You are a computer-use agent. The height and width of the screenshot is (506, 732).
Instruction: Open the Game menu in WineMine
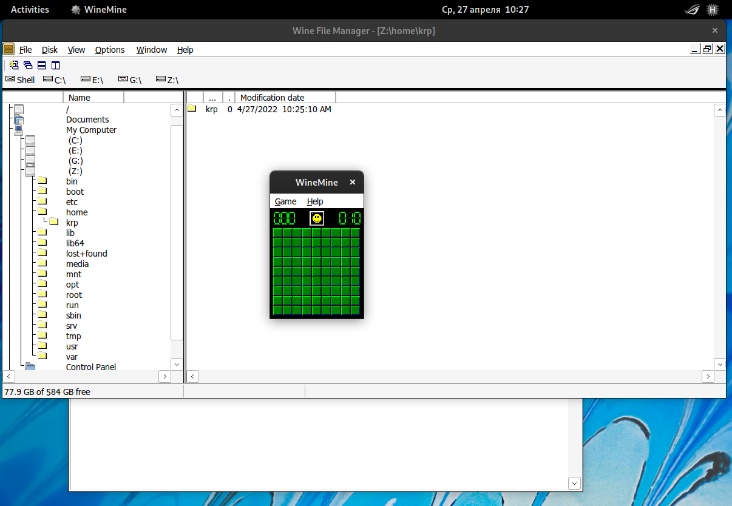coord(286,201)
